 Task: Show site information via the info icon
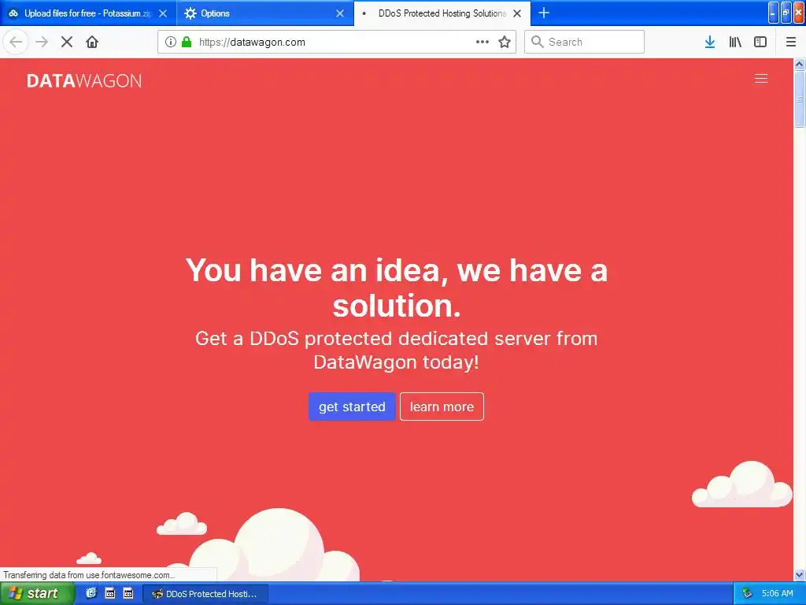170,43
